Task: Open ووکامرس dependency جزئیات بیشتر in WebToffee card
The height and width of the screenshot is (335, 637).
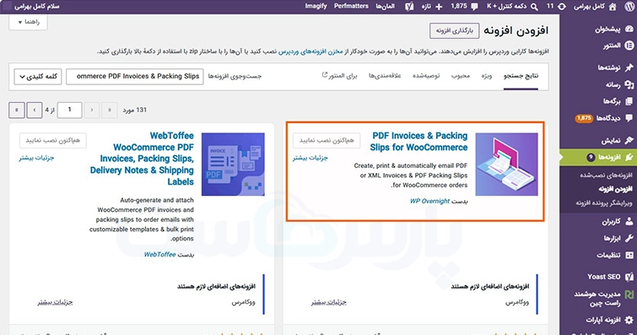Action: [55, 302]
